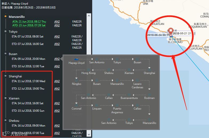Click the Hapag-Lloyd ship icon in the popup
This screenshot has height=138, width=209.
(76, 59)
